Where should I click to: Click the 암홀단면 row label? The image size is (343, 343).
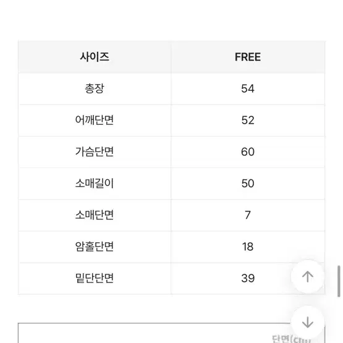pyautogui.click(x=95, y=247)
